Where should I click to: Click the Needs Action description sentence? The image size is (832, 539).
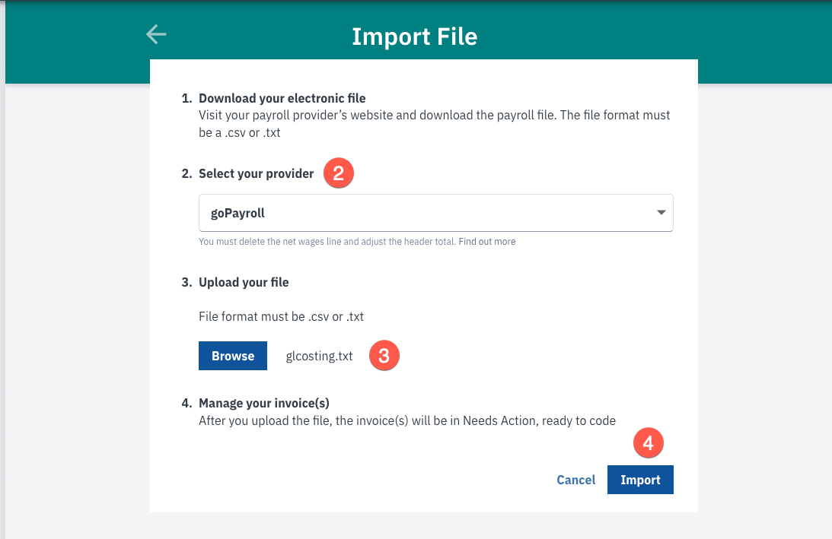[407, 421]
